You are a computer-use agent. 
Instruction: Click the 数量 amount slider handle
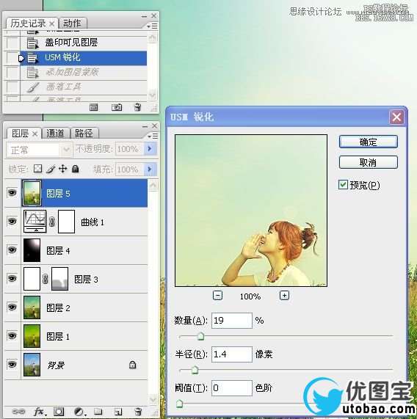click(200, 336)
